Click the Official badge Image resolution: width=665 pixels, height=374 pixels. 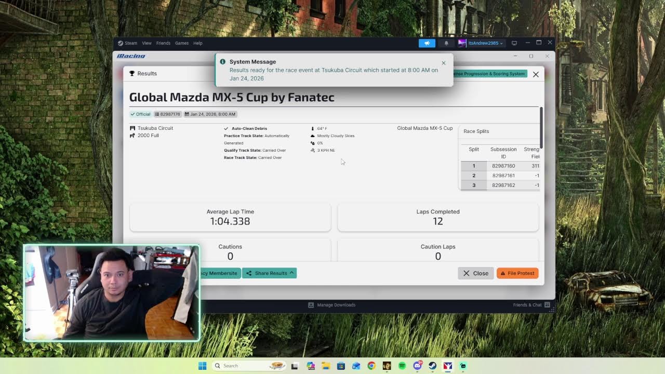(140, 114)
